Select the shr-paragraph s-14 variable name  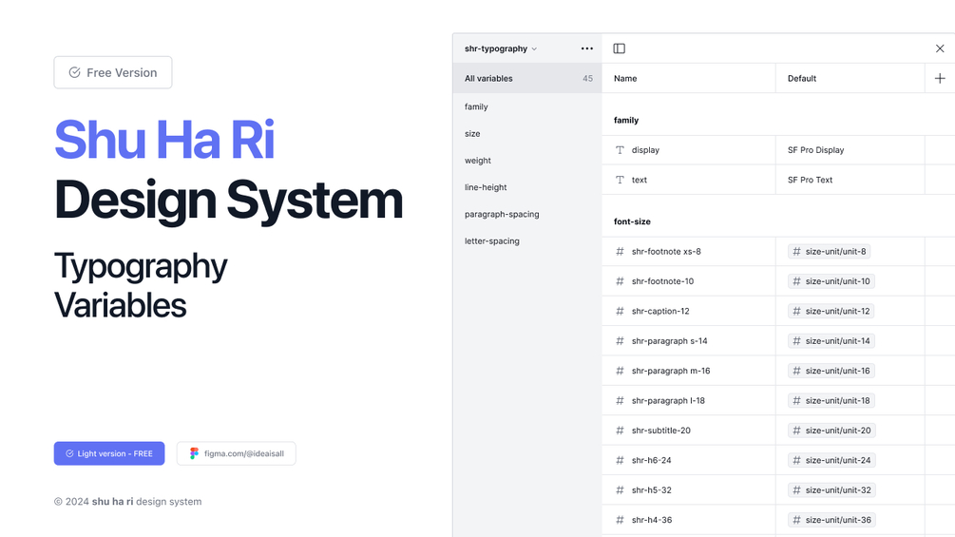pos(669,341)
